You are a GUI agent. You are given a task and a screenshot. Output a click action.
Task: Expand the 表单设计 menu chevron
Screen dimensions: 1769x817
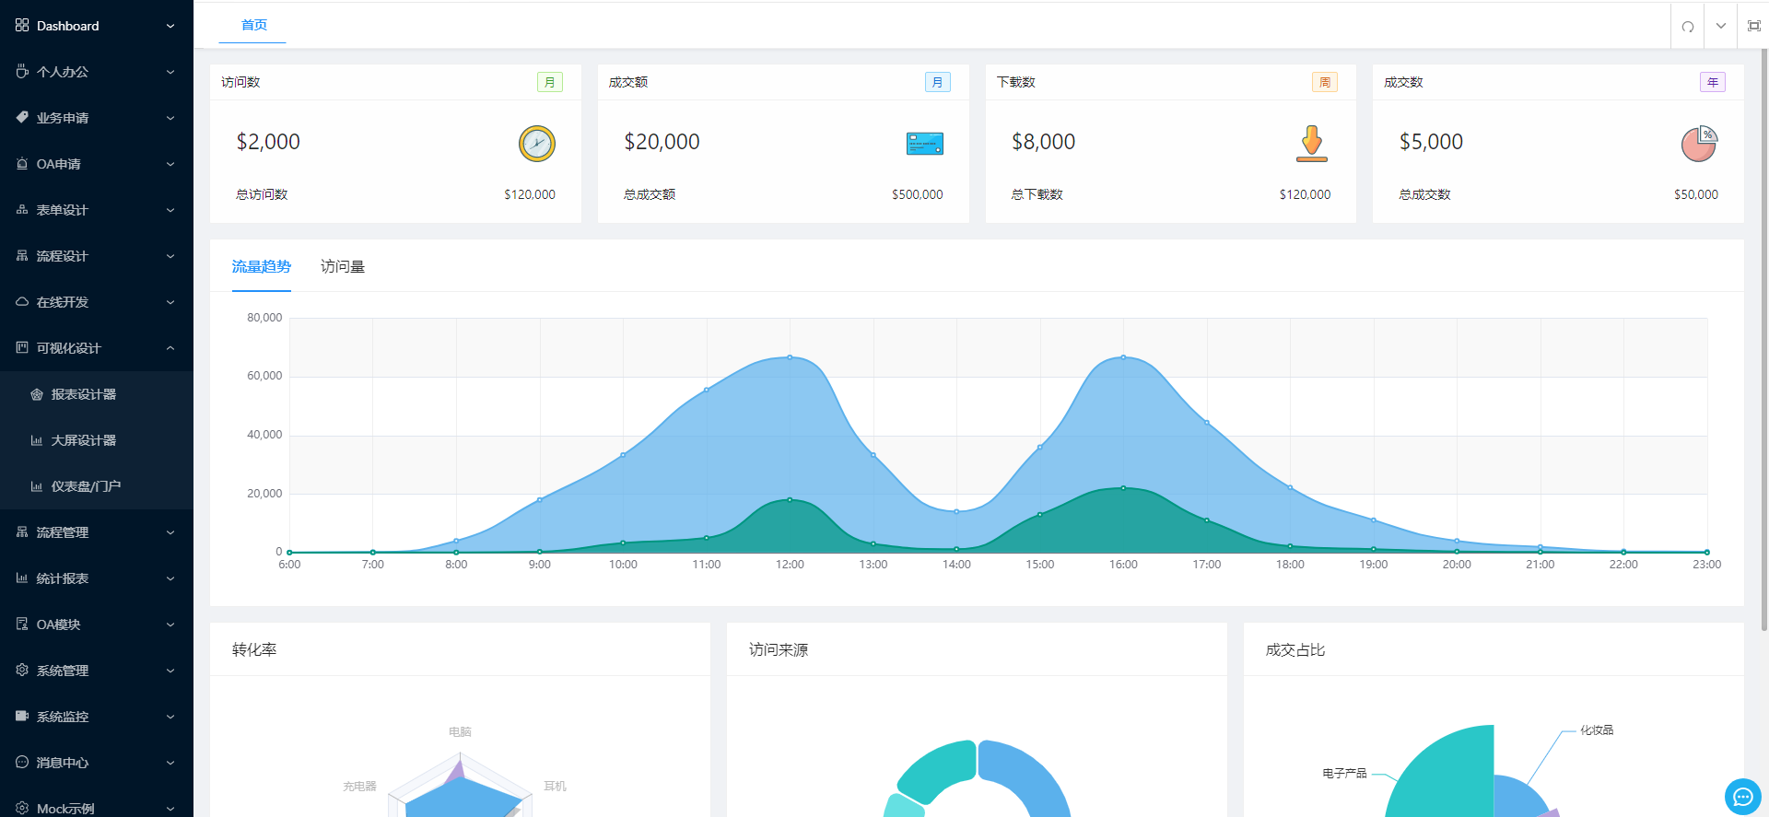point(170,210)
